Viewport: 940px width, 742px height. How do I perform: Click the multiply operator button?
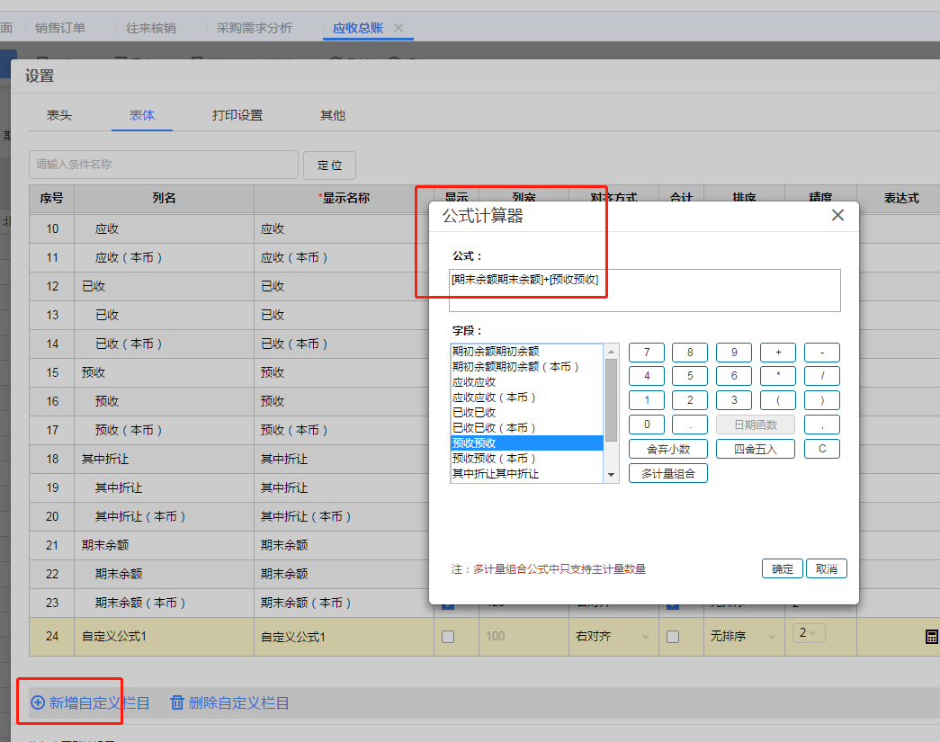pos(778,376)
